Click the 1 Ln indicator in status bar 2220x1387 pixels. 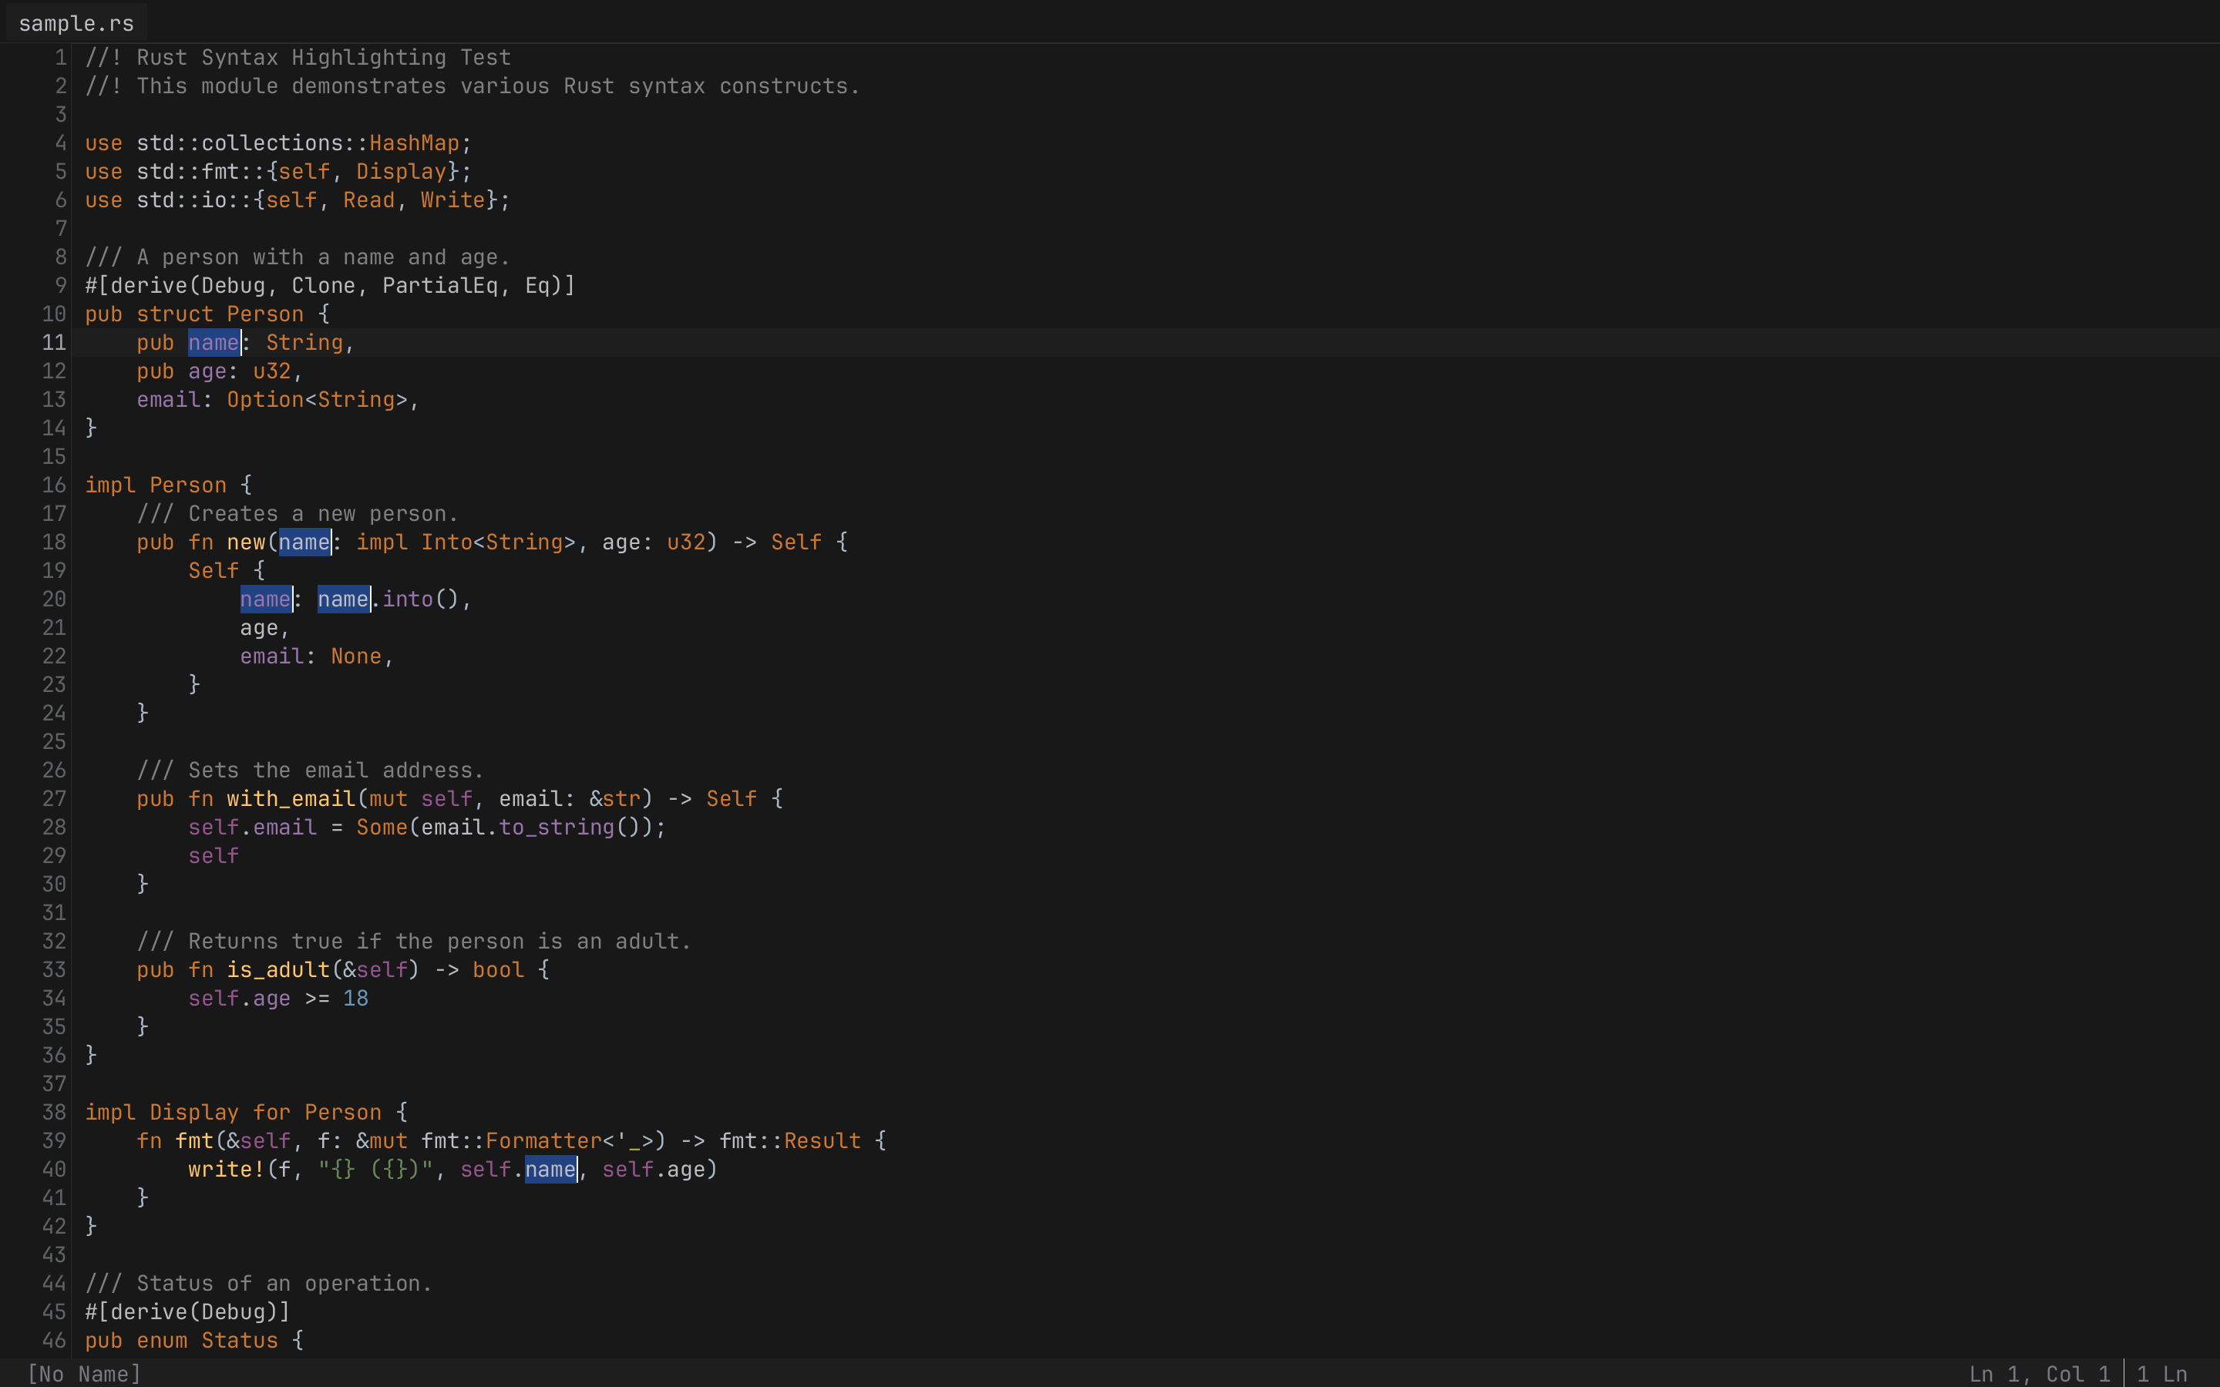coord(2161,1373)
